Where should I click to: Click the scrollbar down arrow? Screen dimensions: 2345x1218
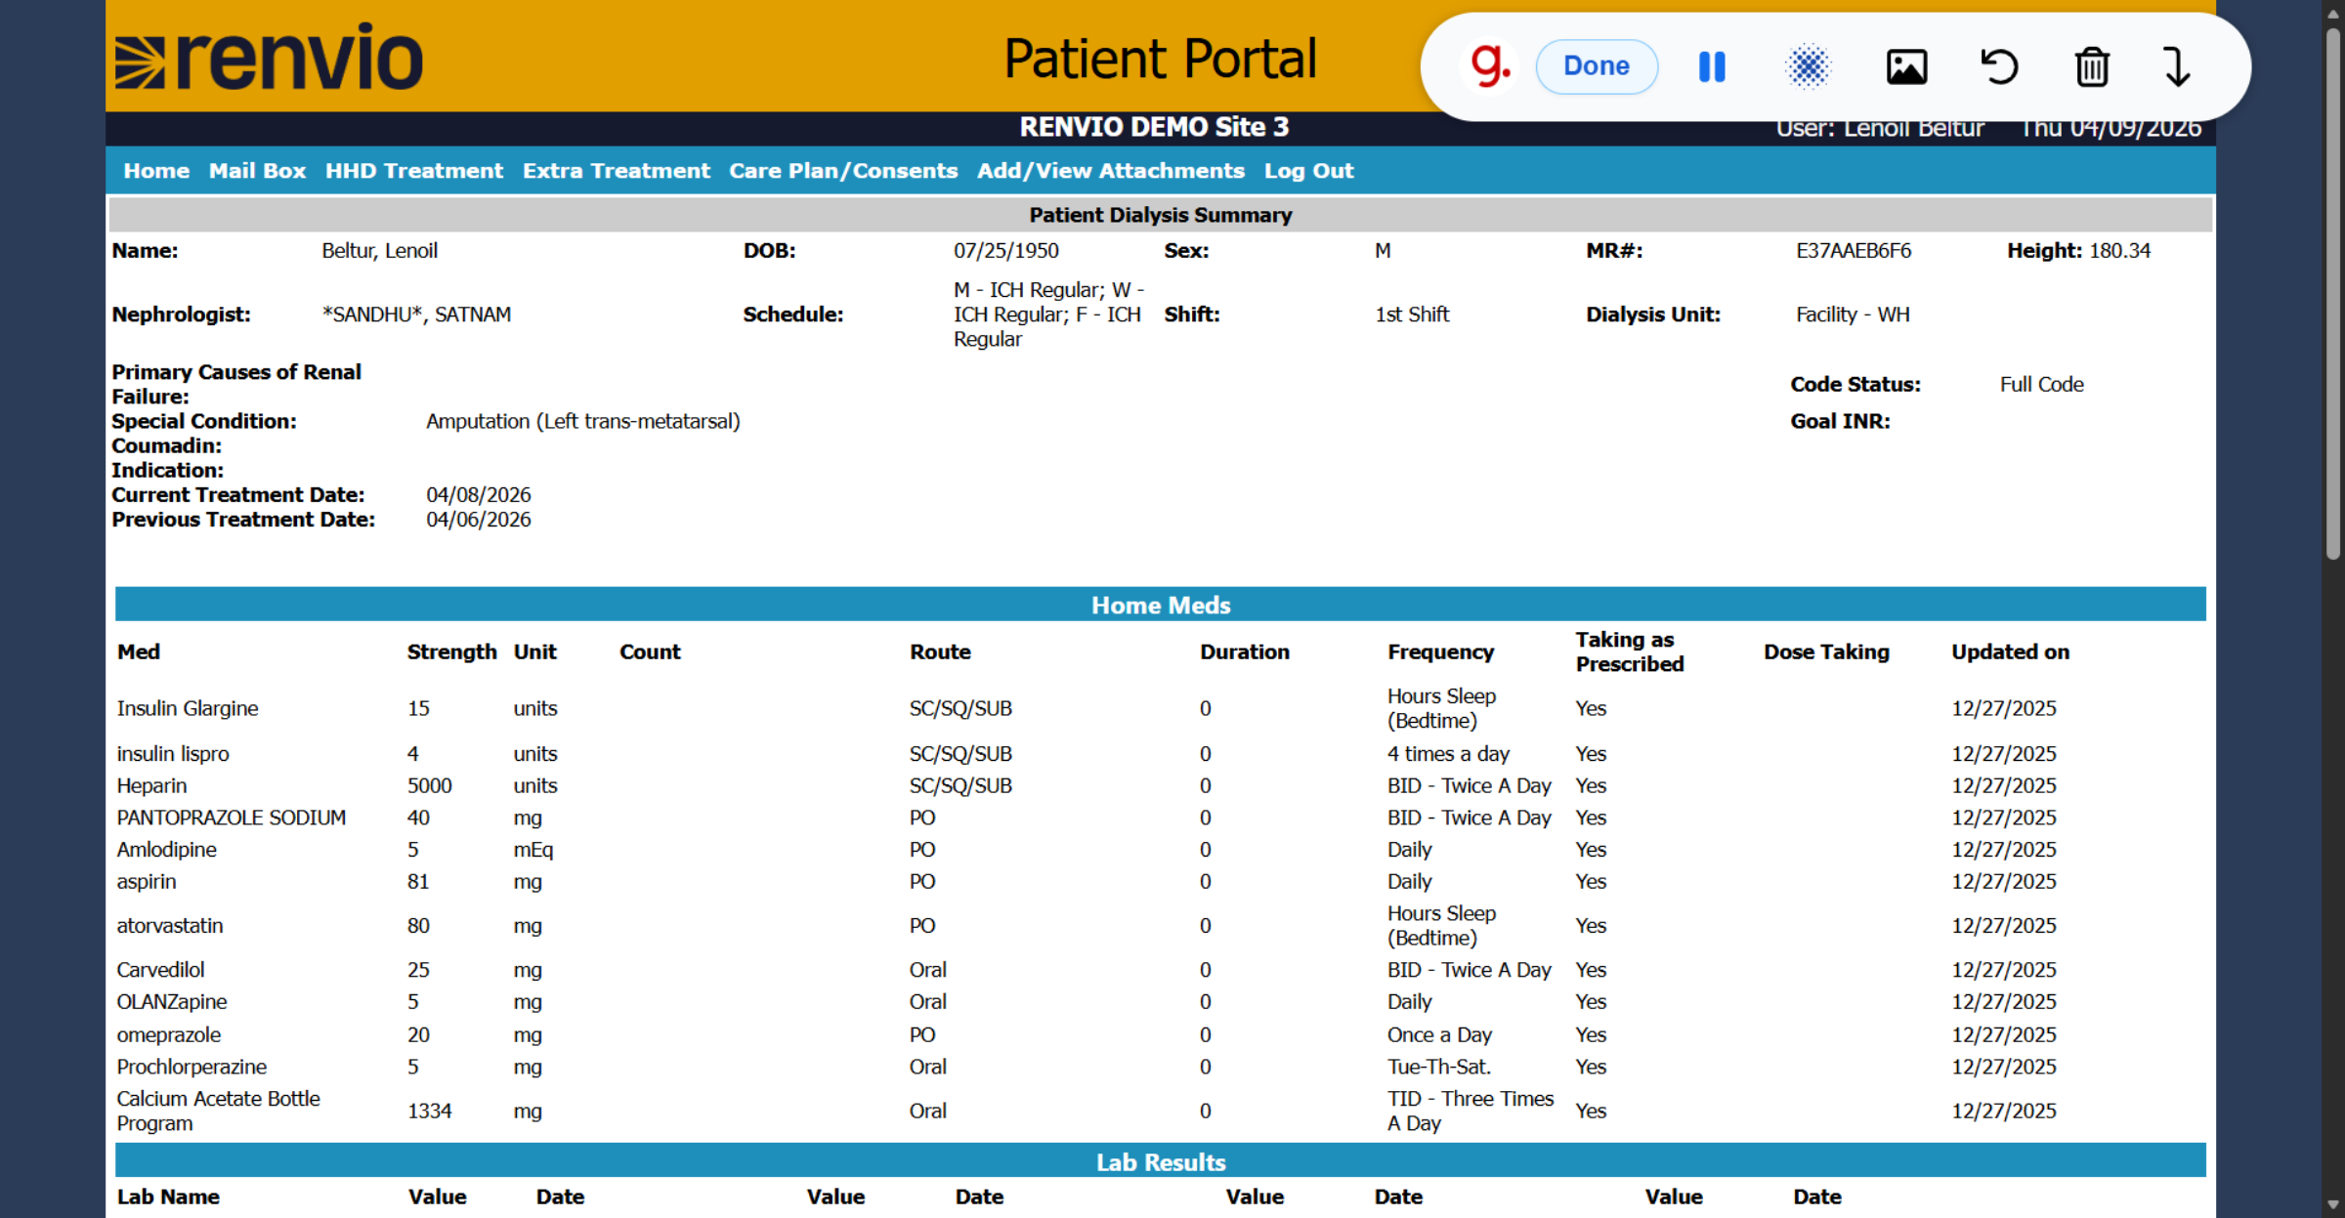pos(2333,1205)
